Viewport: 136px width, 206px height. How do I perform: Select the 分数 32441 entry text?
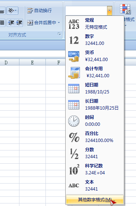click(91, 153)
